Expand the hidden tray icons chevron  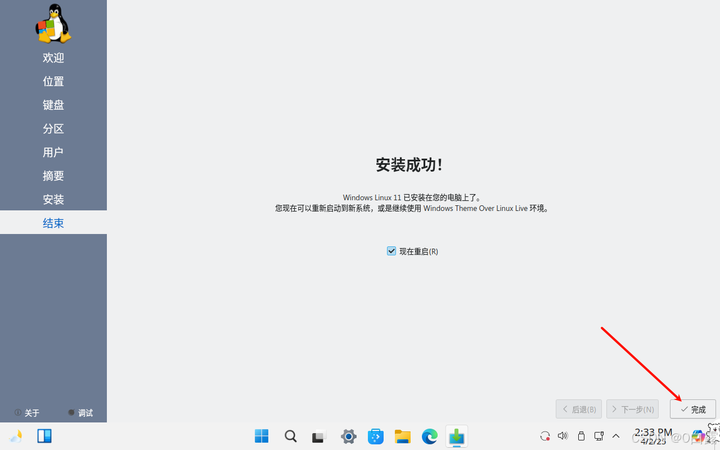tap(616, 436)
